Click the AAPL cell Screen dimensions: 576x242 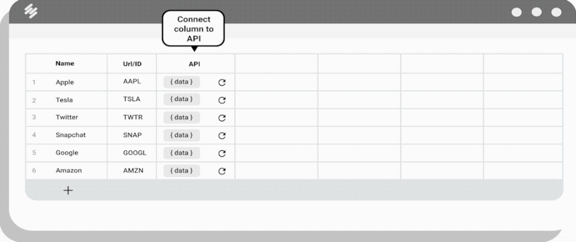pos(131,82)
